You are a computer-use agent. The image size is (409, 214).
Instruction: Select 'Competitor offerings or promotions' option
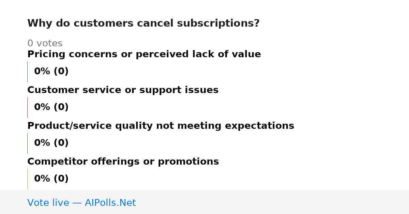[x=123, y=162]
